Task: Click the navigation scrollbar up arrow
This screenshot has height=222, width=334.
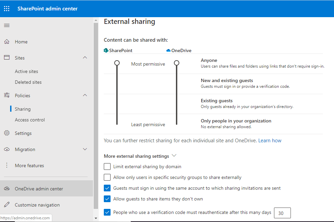Action: point(96,20)
